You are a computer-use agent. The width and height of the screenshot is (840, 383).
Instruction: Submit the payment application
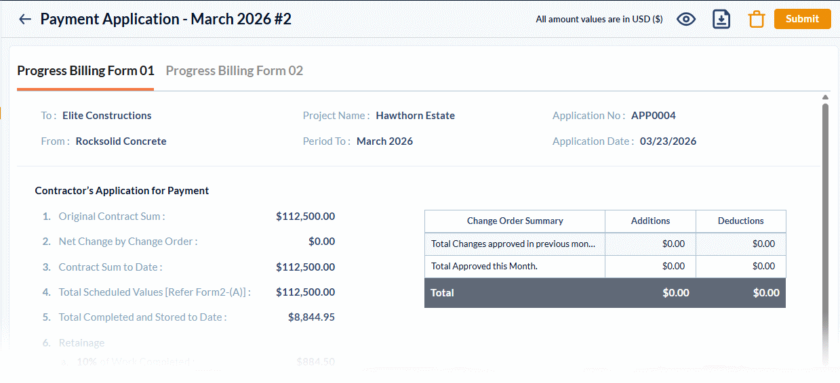(x=802, y=19)
